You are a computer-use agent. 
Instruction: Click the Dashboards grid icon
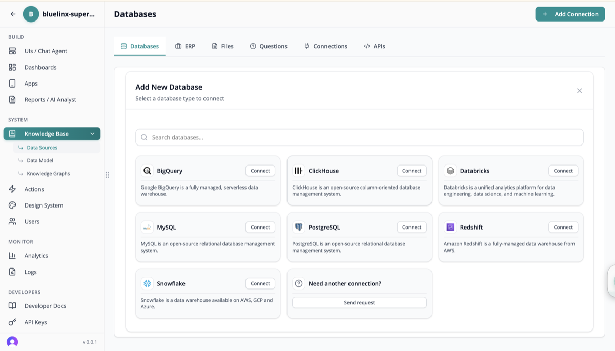click(x=12, y=67)
